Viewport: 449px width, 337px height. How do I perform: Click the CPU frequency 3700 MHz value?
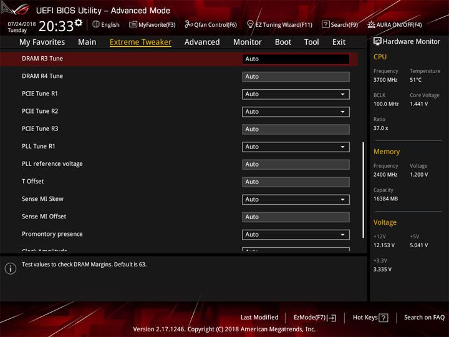pyautogui.click(x=385, y=80)
